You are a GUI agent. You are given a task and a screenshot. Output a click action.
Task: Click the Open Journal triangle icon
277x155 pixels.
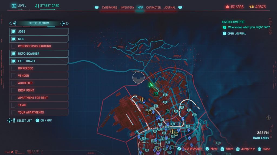[224, 33]
